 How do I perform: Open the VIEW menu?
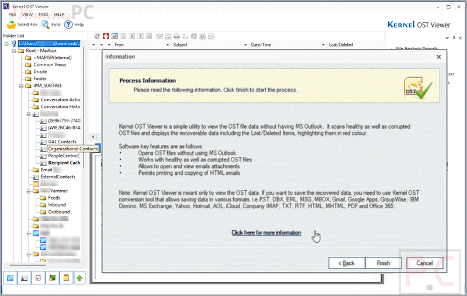(x=27, y=14)
